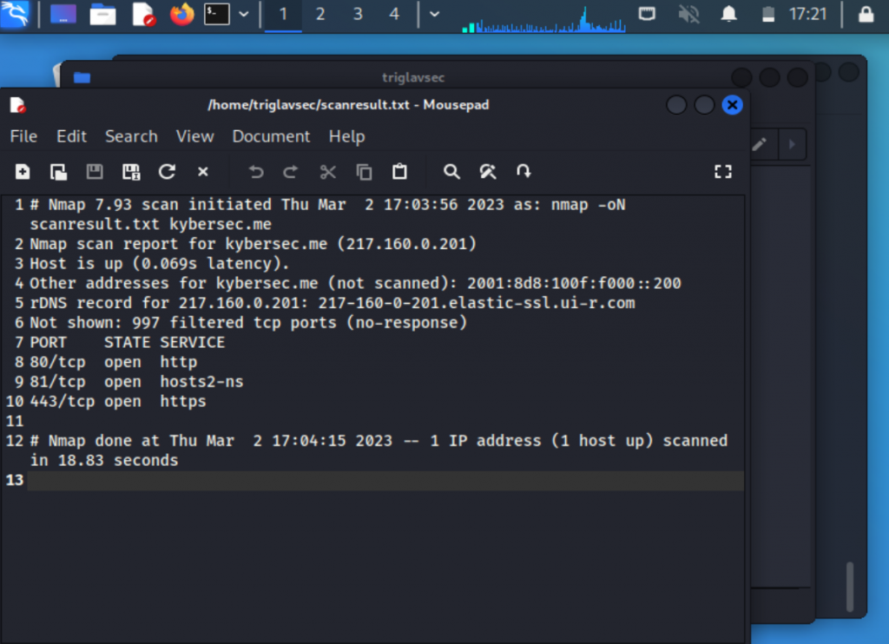This screenshot has height=644, width=889.
Task: Open the File menu
Action: pos(23,136)
